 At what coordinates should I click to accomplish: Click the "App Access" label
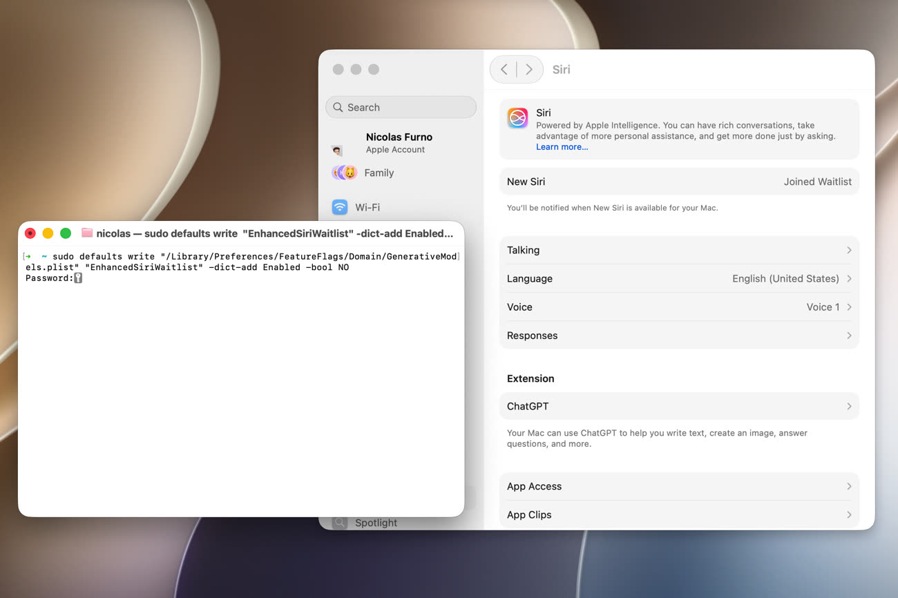(535, 486)
